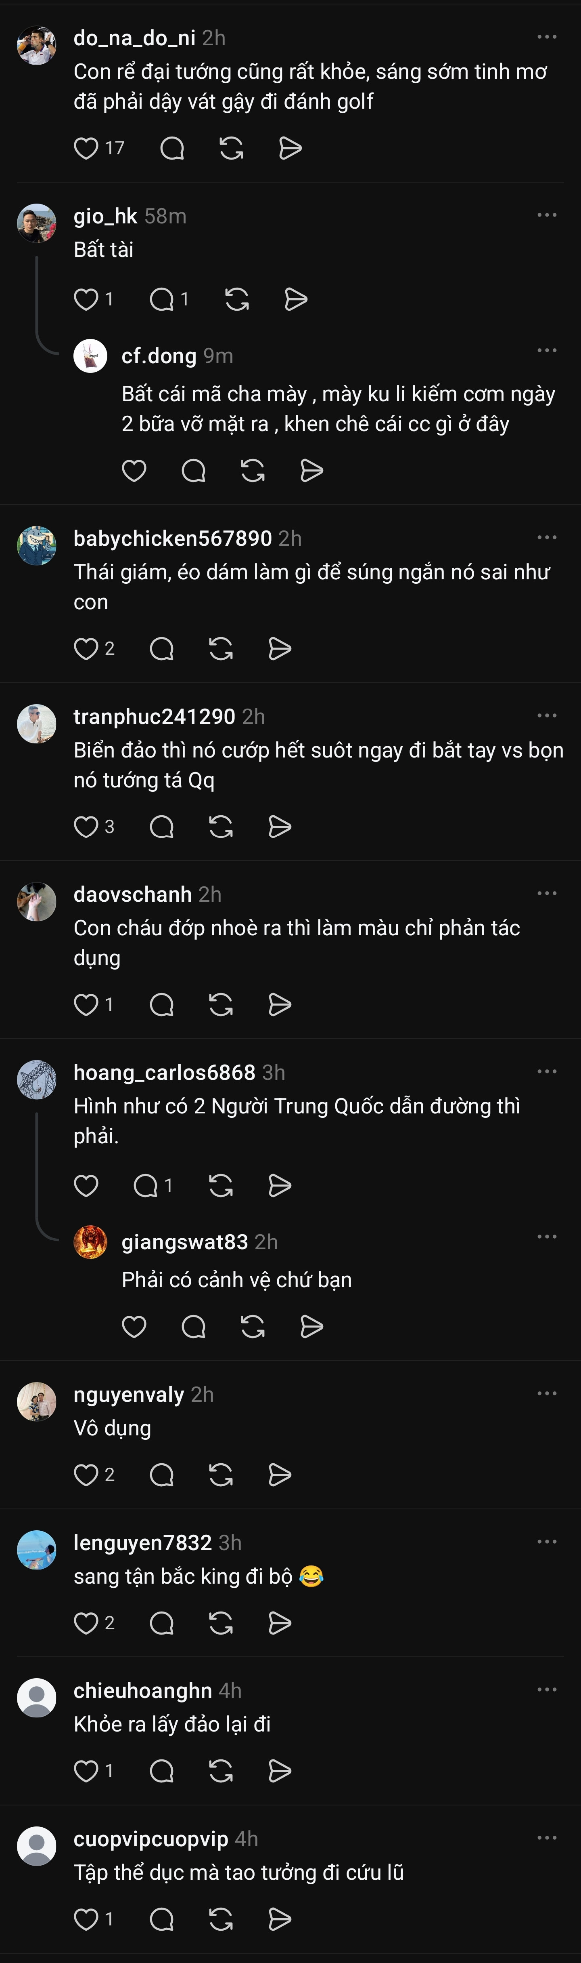Open more options for gio_hk's comment
581x1963 pixels.
point(547,216)
